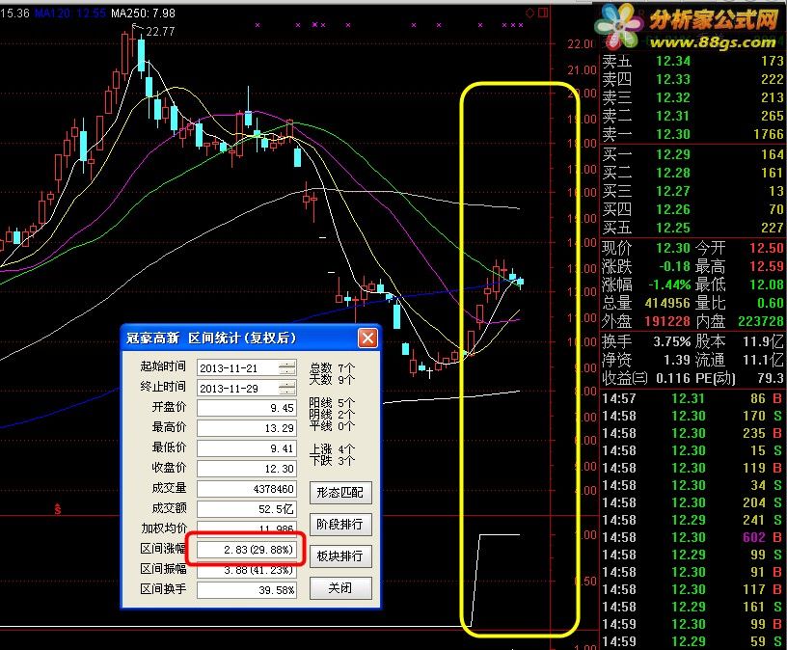Viewport: 787px width, 650px height.
Task: Click the 终止时间 field showing 2013-11-29
Action: pyautogui.click(x=247, y=388)
